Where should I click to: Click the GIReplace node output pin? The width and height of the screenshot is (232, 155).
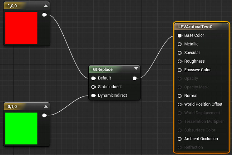135,78
